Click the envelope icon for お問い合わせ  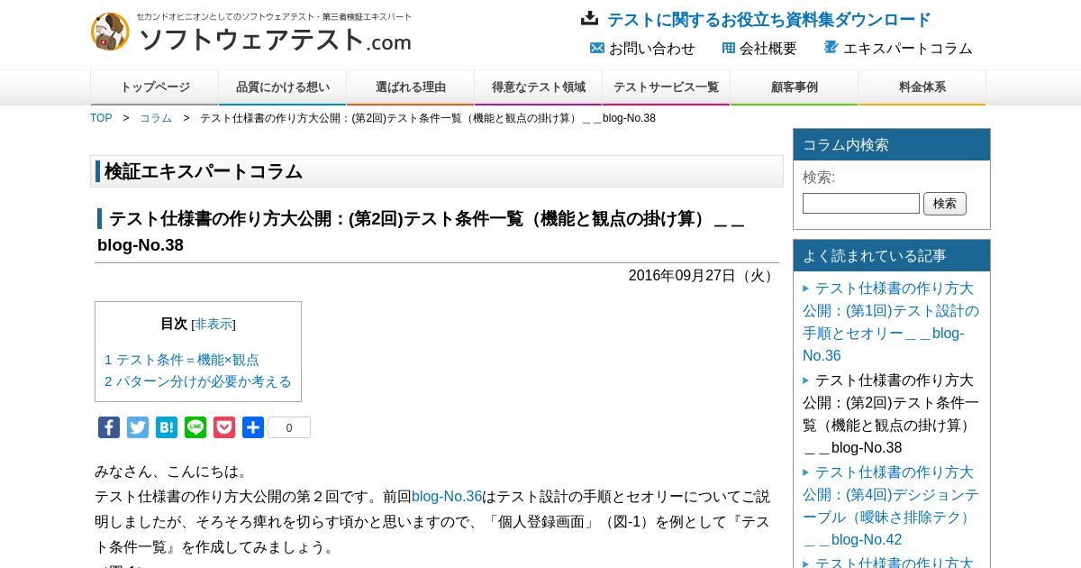tap(596, 48)
